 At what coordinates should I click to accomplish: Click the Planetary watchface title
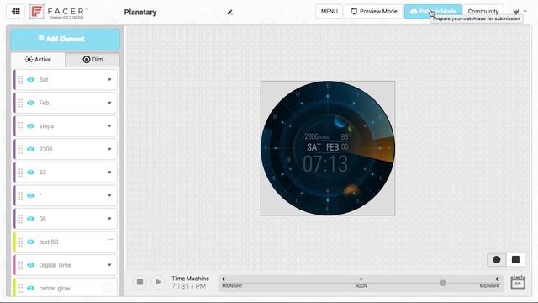point(140,12)
